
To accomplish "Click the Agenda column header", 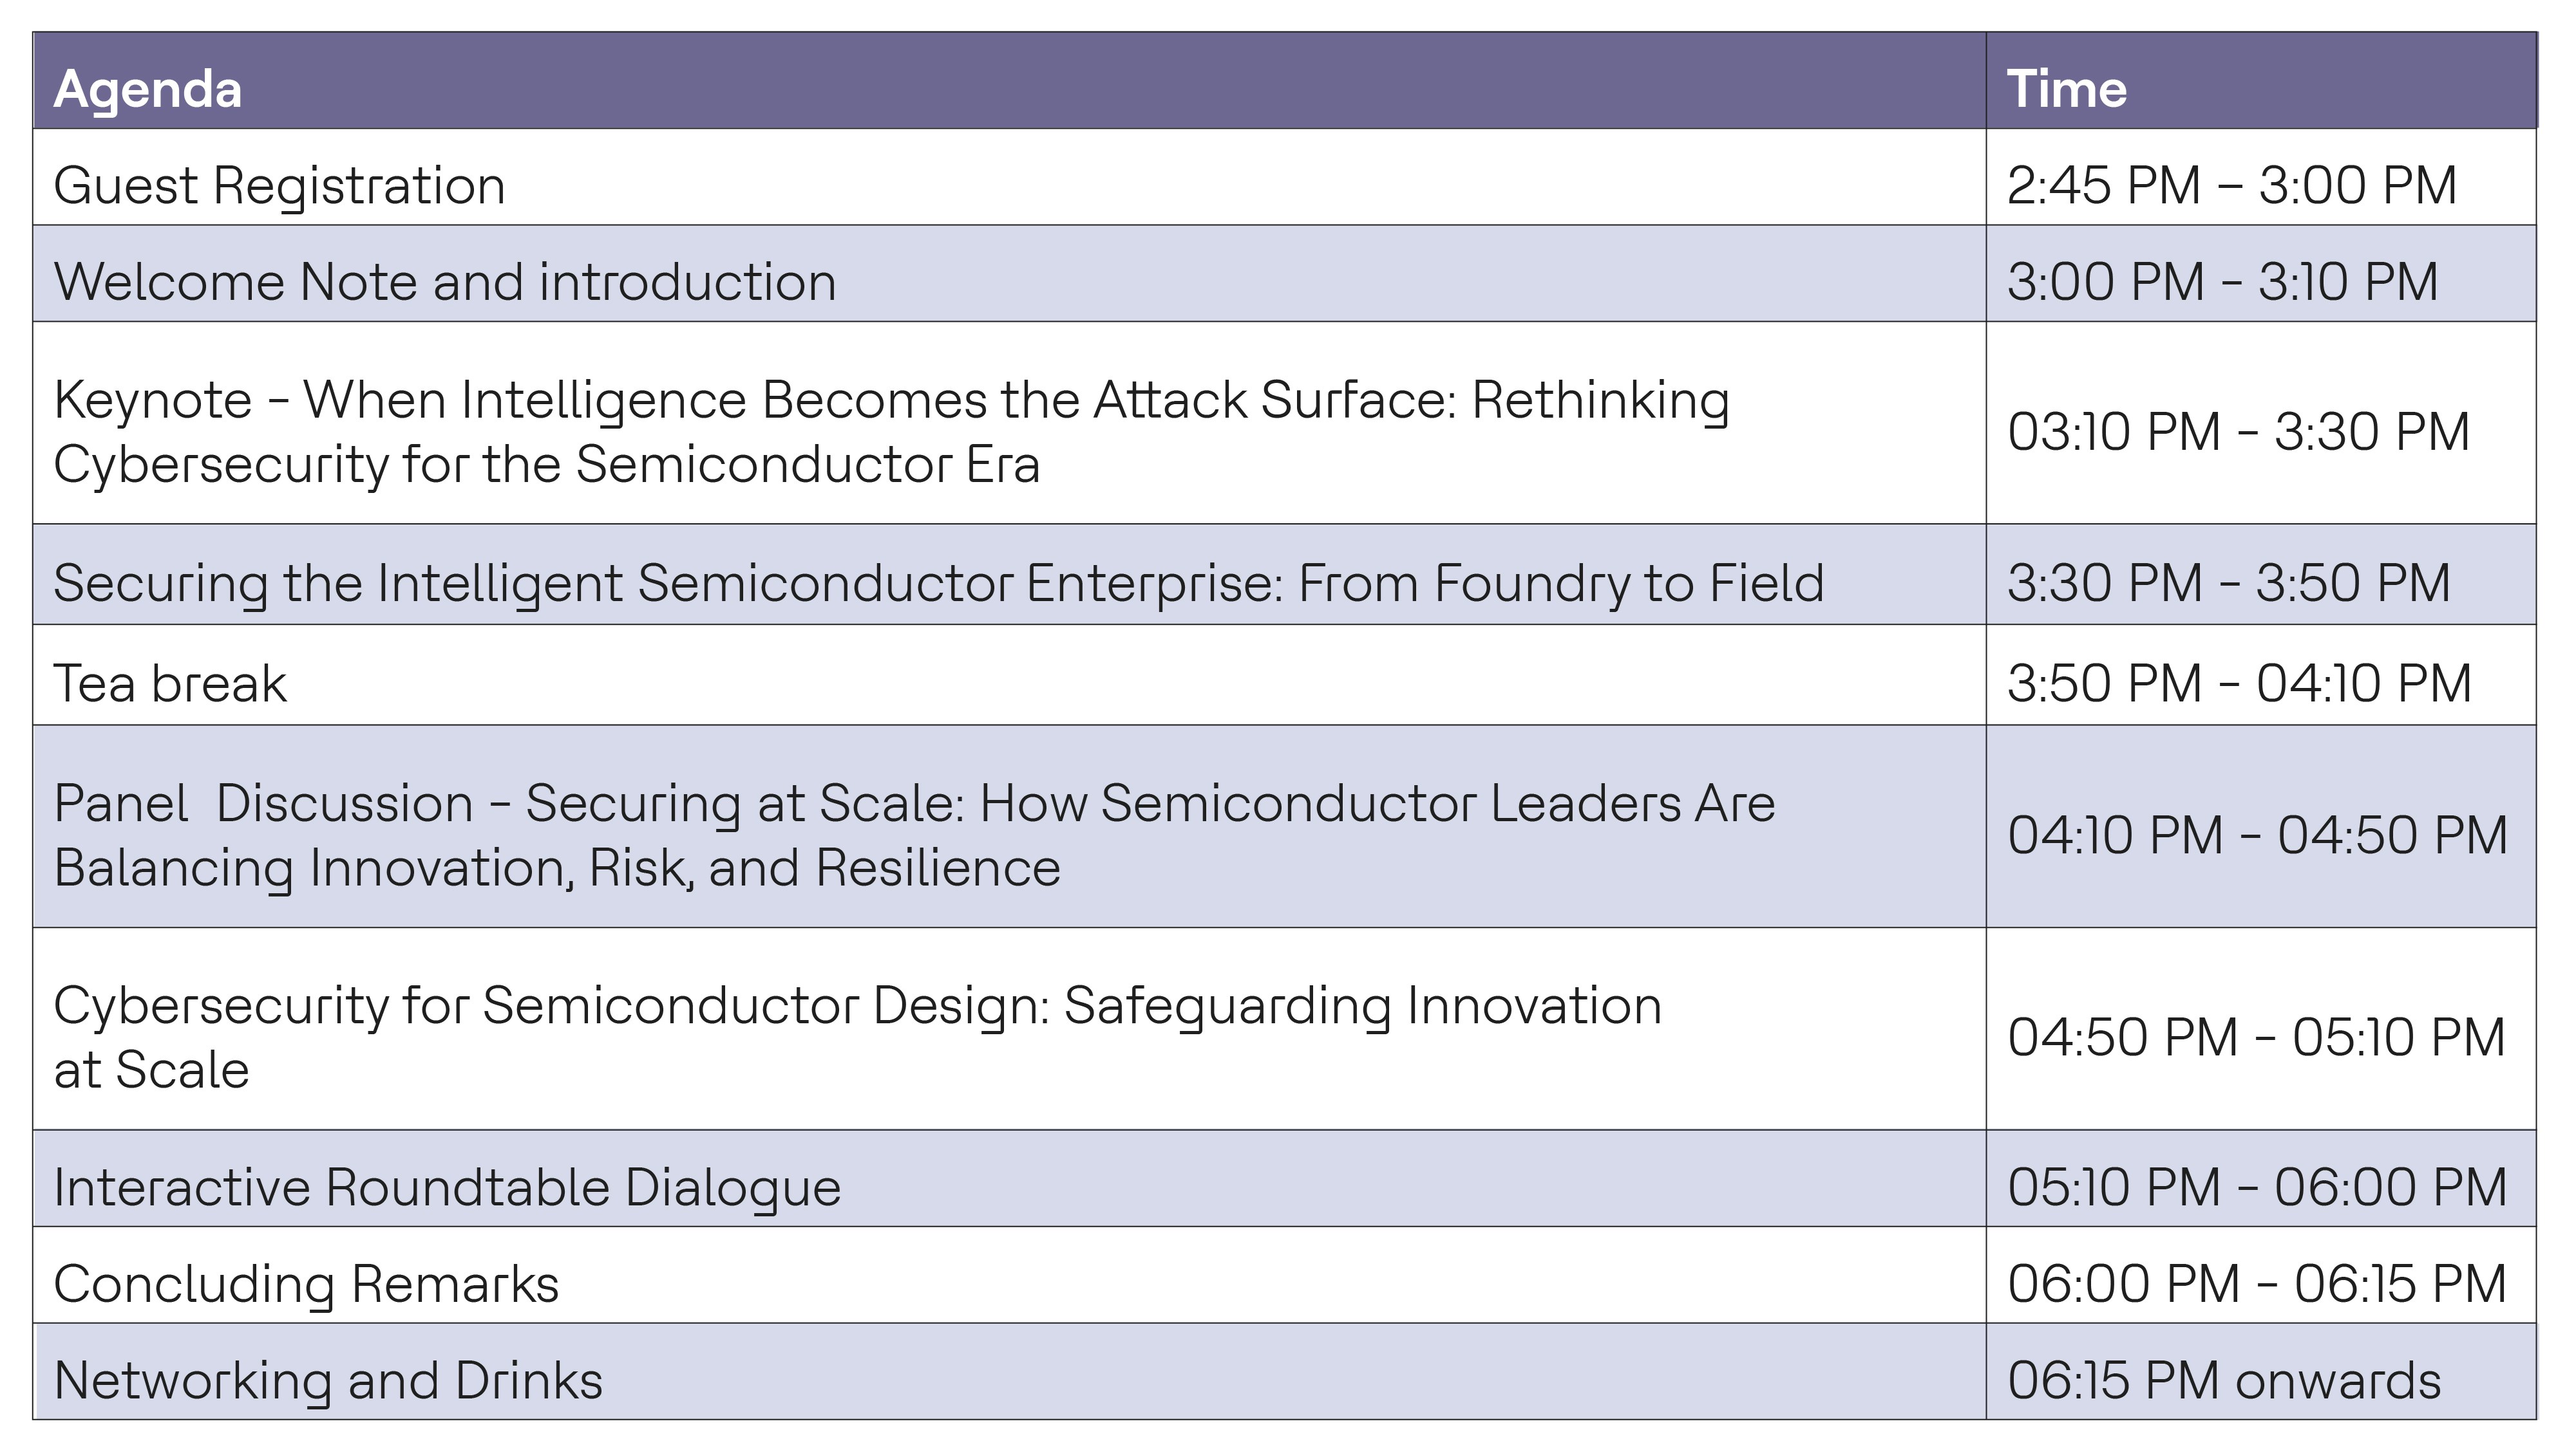I will pos(148,89).
